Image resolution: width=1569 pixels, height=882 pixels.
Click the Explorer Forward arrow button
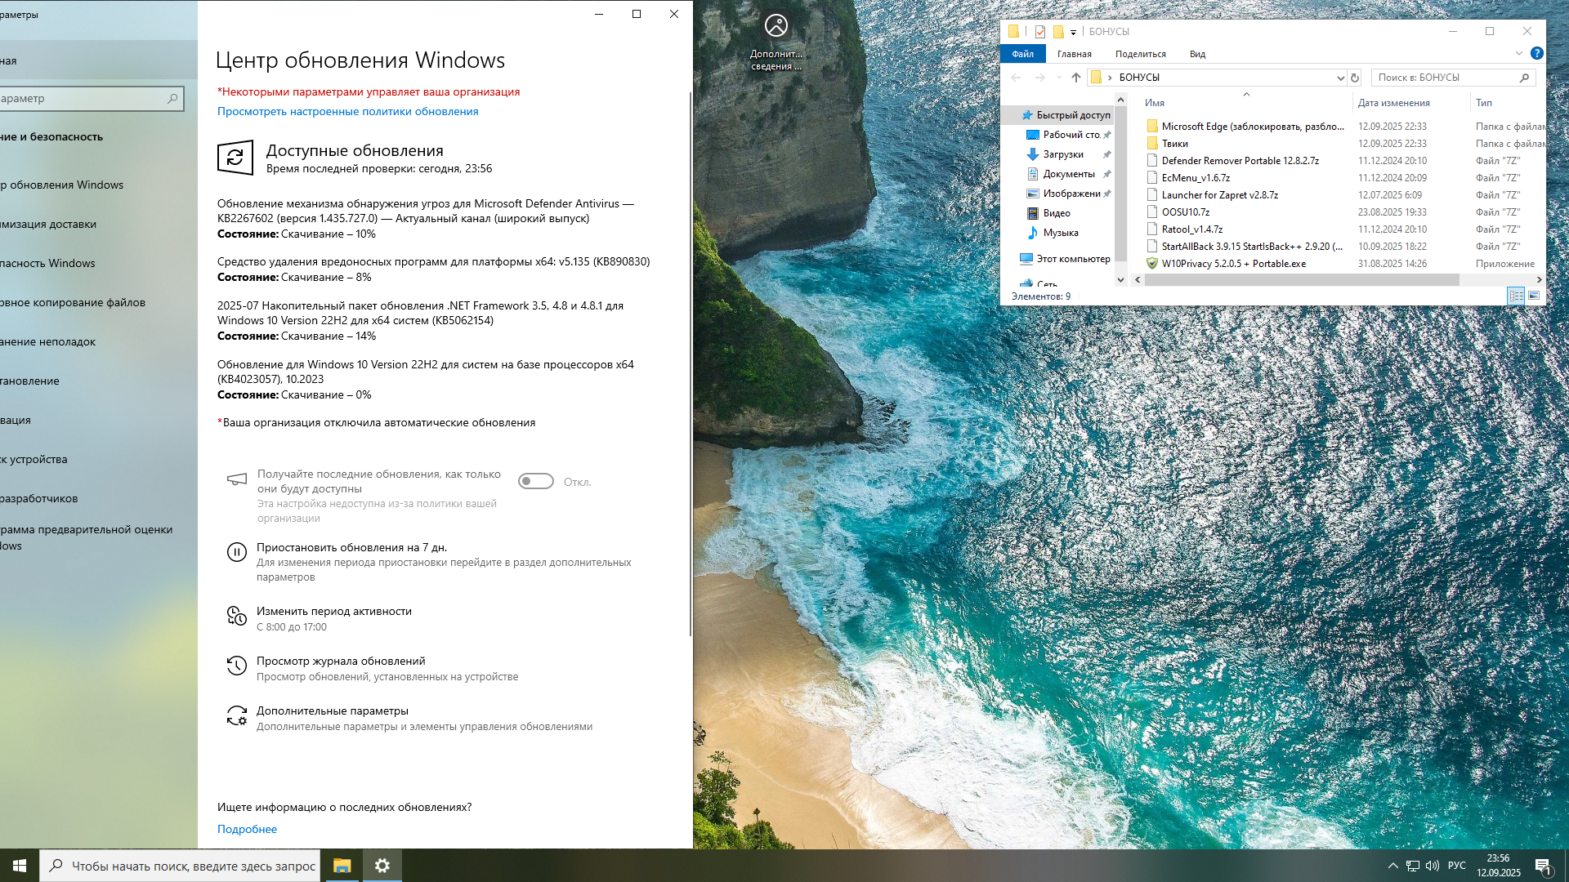click(x=1039, y=78)
